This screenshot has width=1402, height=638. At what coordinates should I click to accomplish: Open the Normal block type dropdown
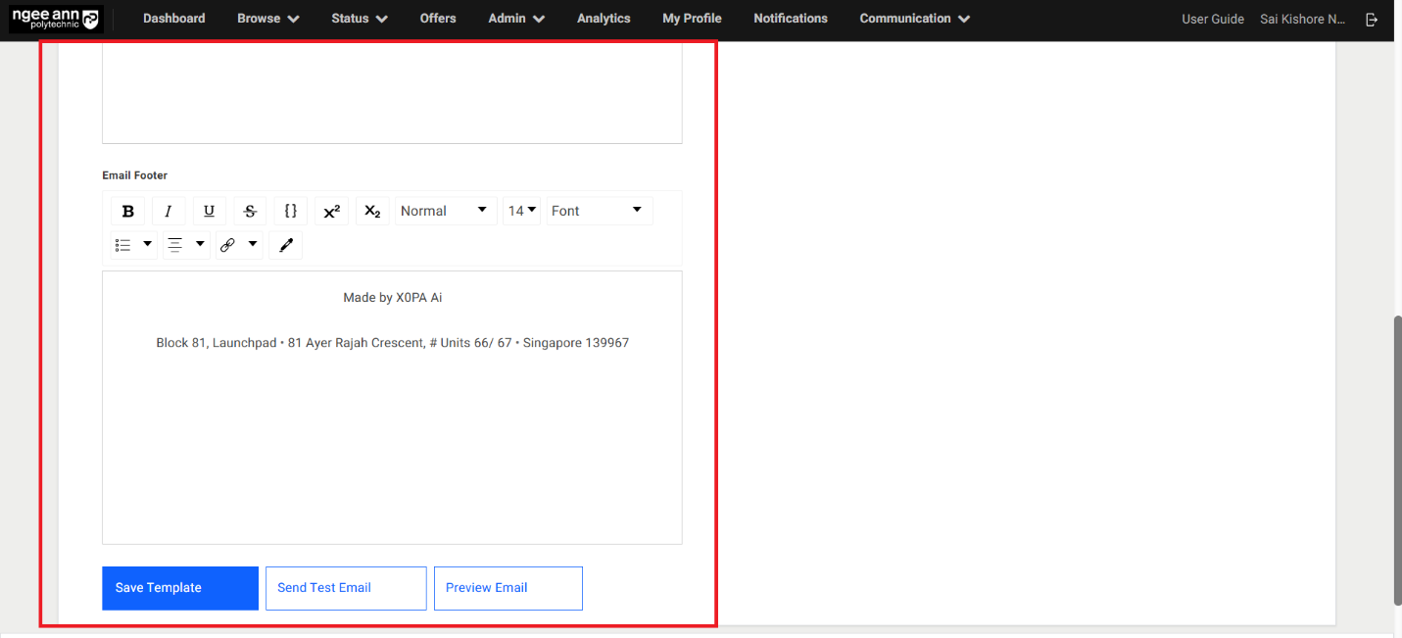[x=445, y=211]
